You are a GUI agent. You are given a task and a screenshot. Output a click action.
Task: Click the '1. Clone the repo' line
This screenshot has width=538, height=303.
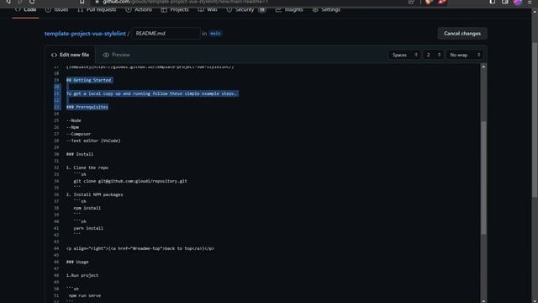tap(87, 167)
